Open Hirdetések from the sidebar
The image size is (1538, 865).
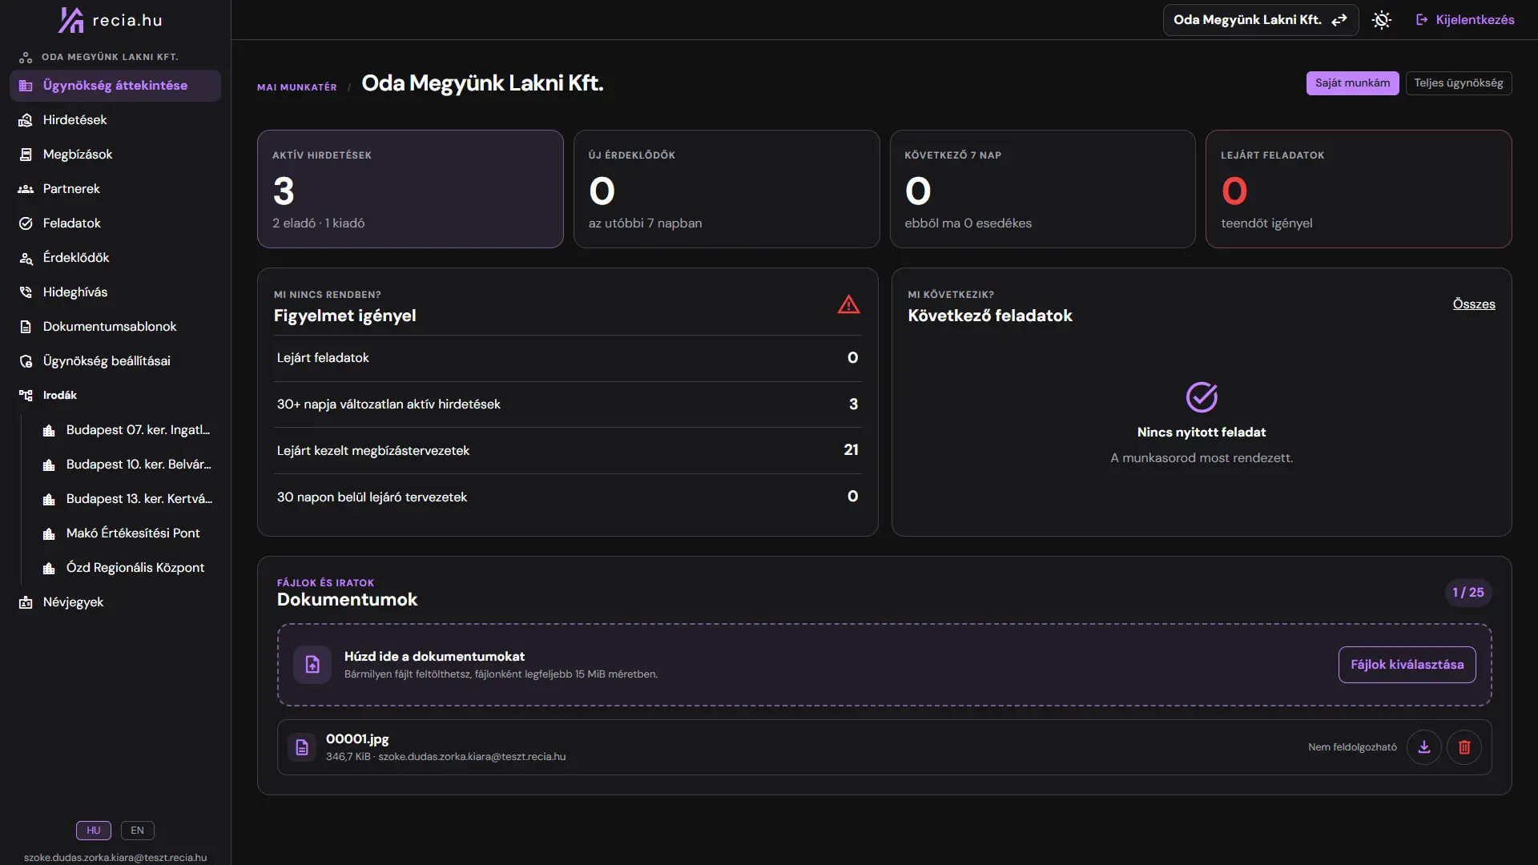pyautogui.click(x=115, y=120)
